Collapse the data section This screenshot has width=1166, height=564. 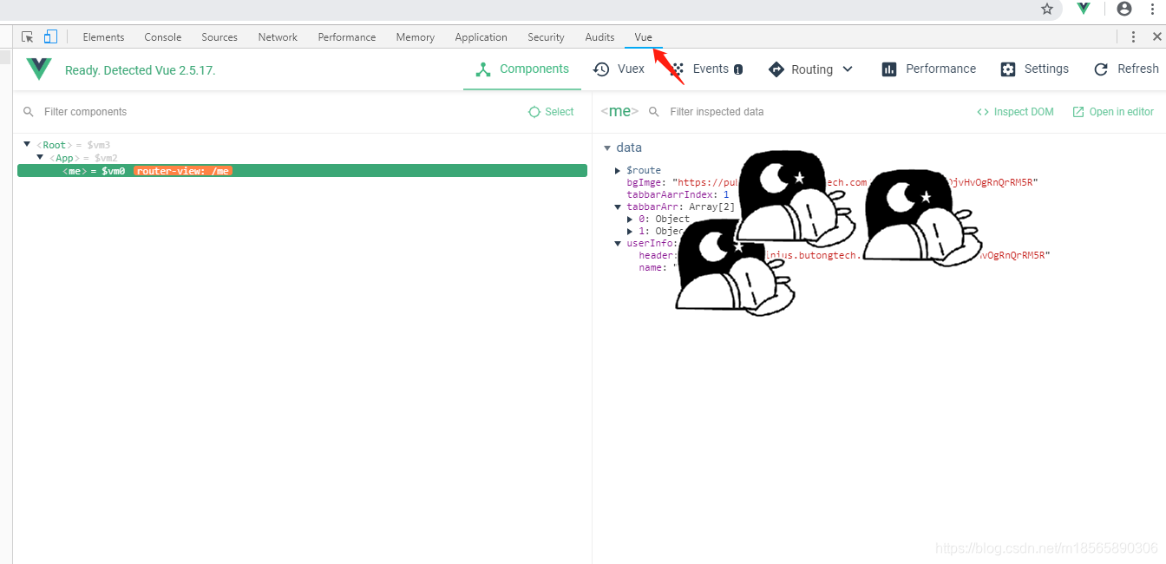pos(607,148)
